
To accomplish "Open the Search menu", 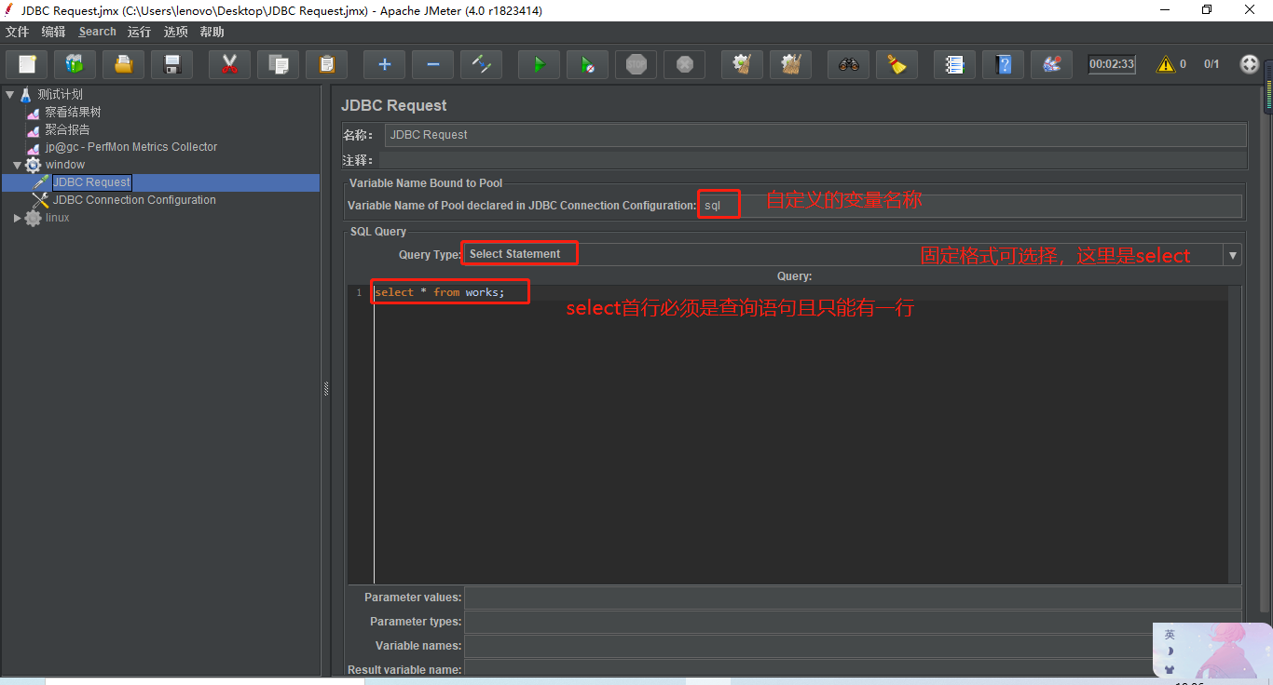I will [x=98, y=32].
